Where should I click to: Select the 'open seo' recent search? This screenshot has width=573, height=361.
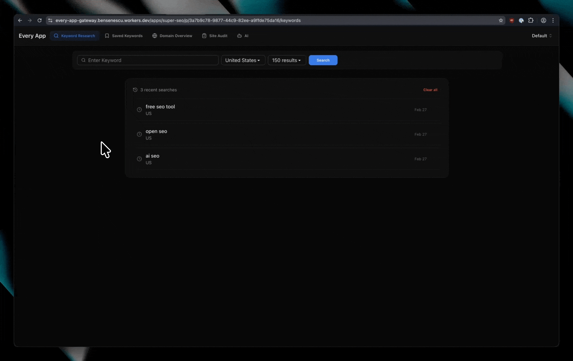[x=156, y=131]
